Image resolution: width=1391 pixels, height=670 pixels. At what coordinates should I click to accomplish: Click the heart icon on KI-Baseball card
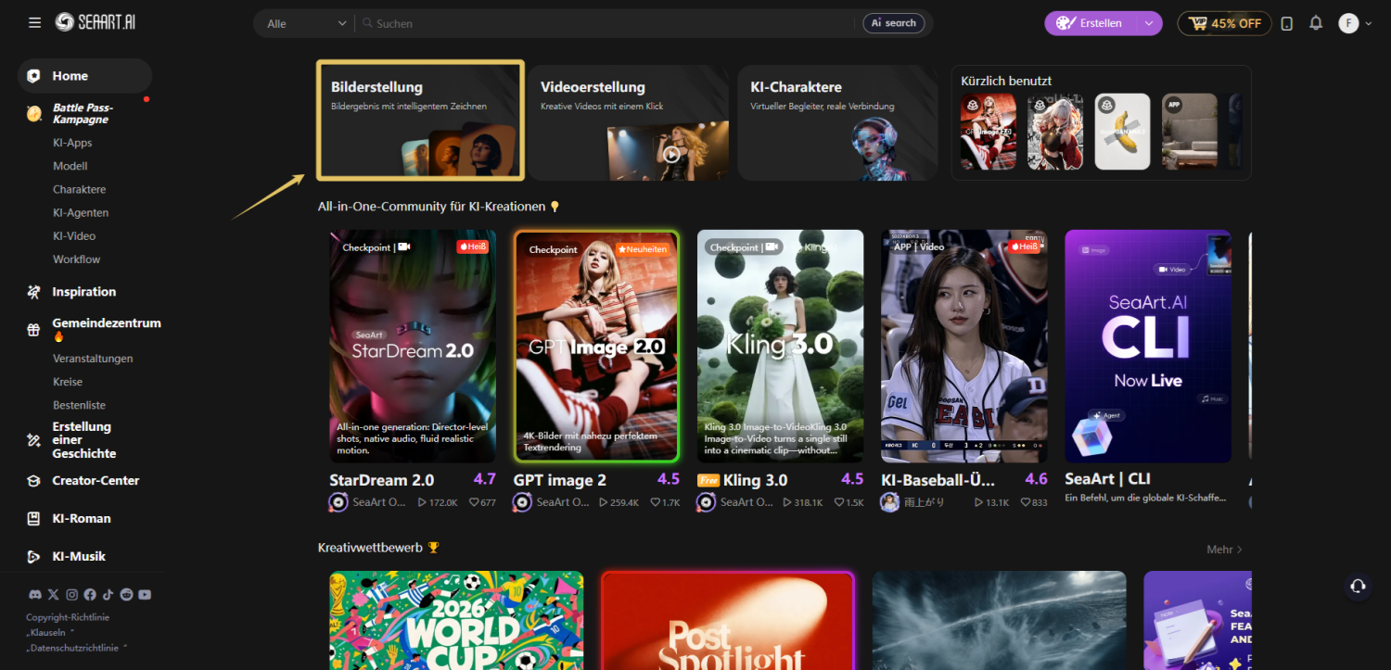[1026, 502]
